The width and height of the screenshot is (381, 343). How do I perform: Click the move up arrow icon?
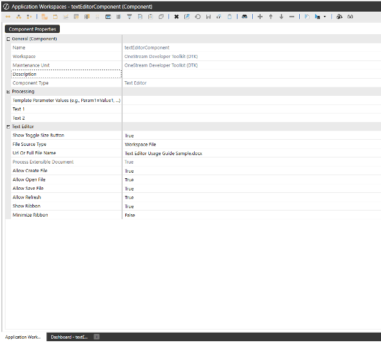pos(270,16)
